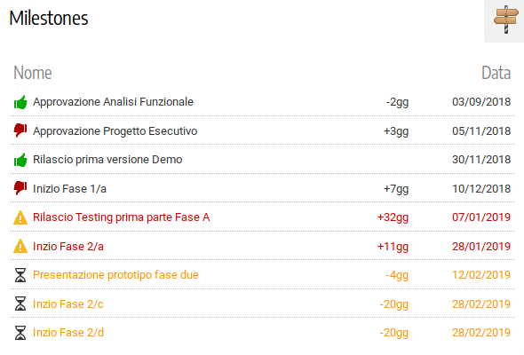Select Presentazione prototipo fase due milestone
Screen dimensions: 524x355
(115, 275)
